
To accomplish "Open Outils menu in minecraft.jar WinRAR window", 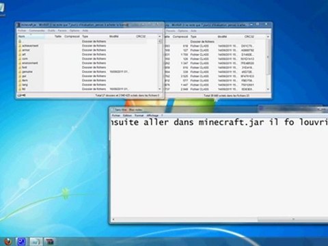I will 51,31.
